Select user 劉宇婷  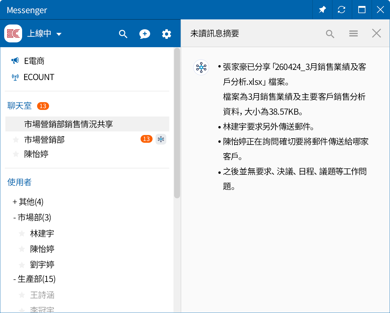pos(42,264)
